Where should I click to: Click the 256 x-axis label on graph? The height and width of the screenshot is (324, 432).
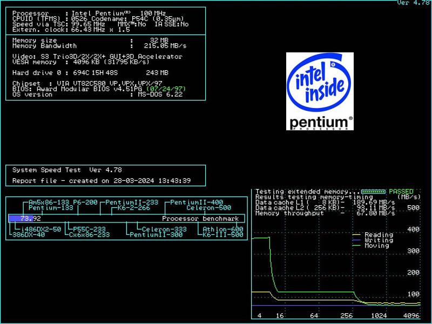click(346, 316)
